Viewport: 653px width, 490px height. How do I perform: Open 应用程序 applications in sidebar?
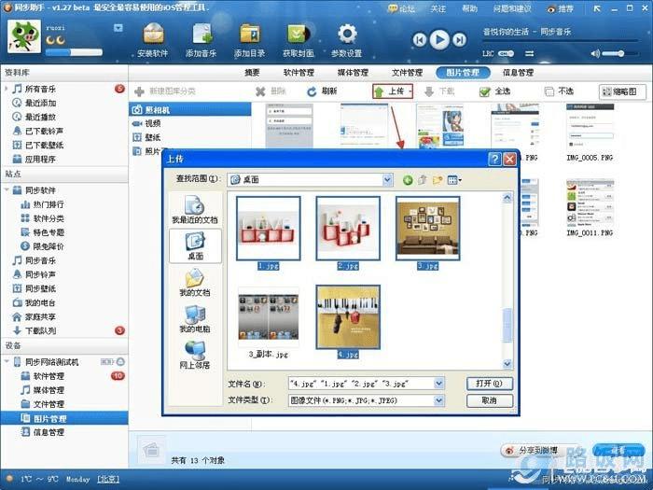(x=40, y=160)
